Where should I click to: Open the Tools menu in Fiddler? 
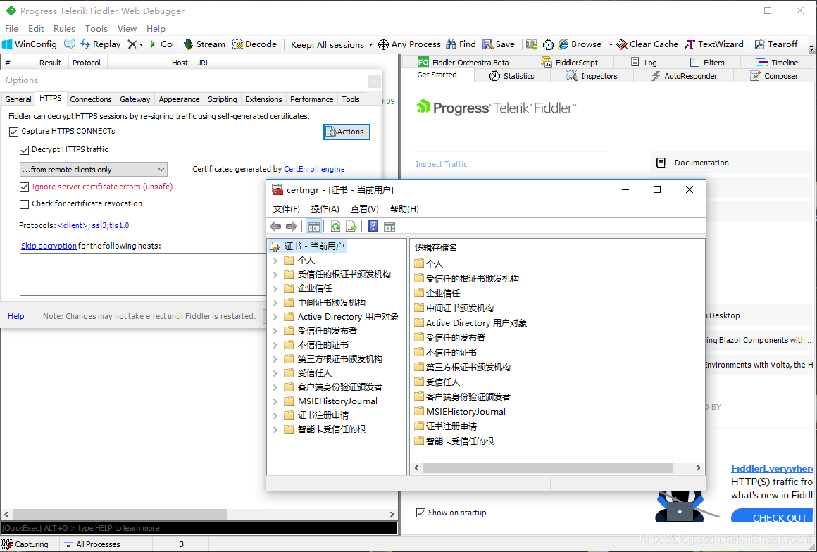96,29
